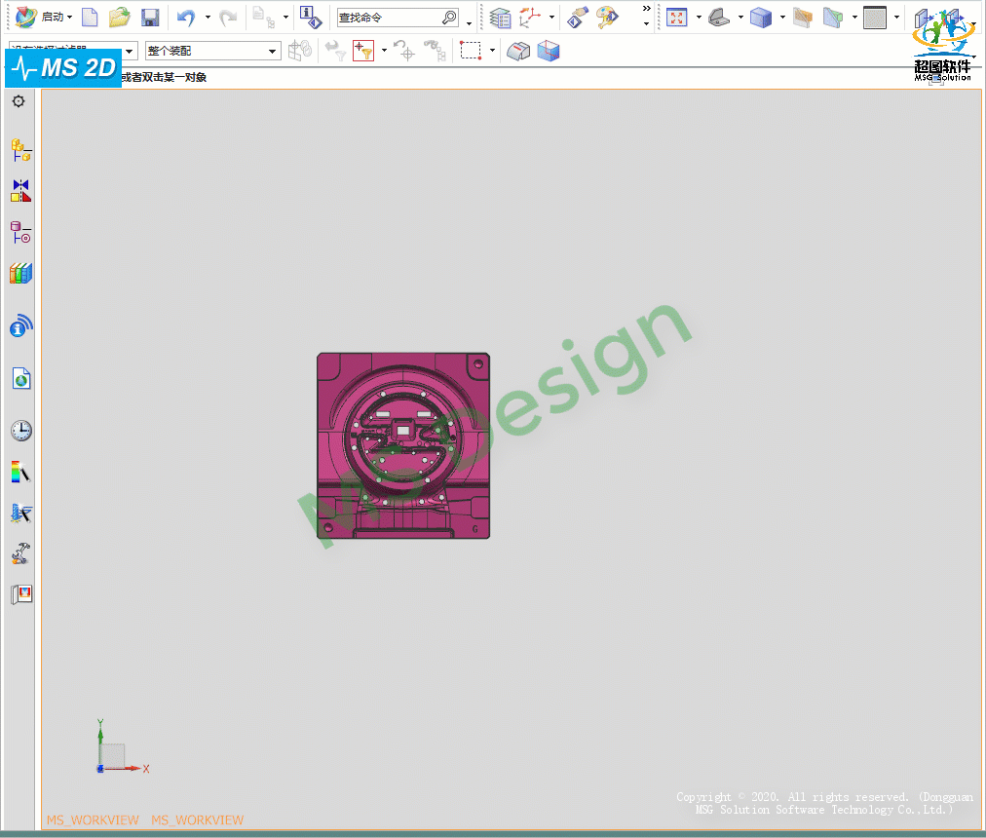Choose the dashed rectangle selection icon
This screenshot has height=838, width=986.
[x=471, y=51]
